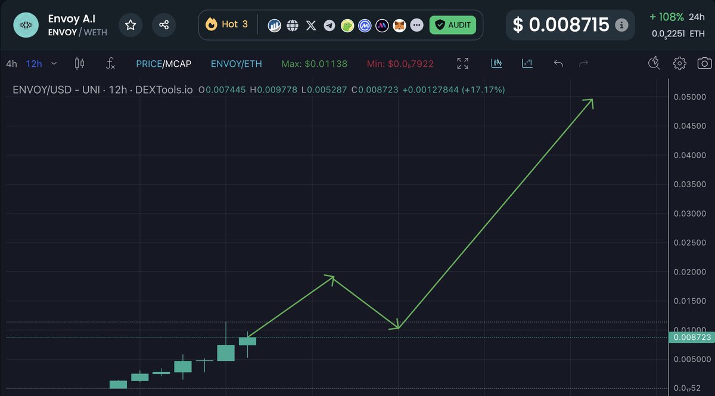Screen dimensions: 715x396
Task: Open the AUDIT report
Action: 453,25
